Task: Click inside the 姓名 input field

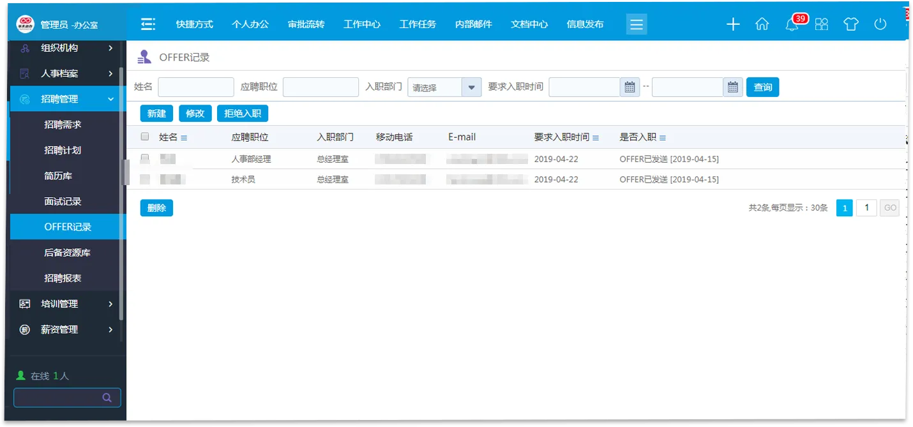Action: click(195, 87)
